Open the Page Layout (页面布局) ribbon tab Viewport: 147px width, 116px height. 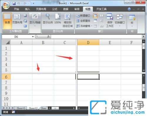41,9
